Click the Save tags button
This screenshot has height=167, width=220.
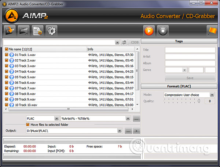click(x=190, y=78)
